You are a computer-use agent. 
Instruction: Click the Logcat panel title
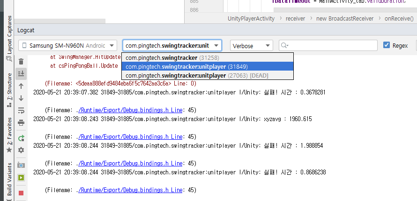click(26, 30)
